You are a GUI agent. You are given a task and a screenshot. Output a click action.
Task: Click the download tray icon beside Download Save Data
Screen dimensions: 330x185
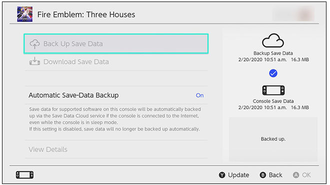click(35, 61)
